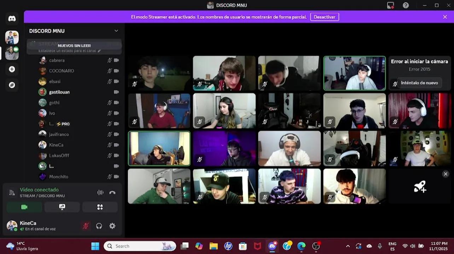Click the voice connection signal icon

12,193
